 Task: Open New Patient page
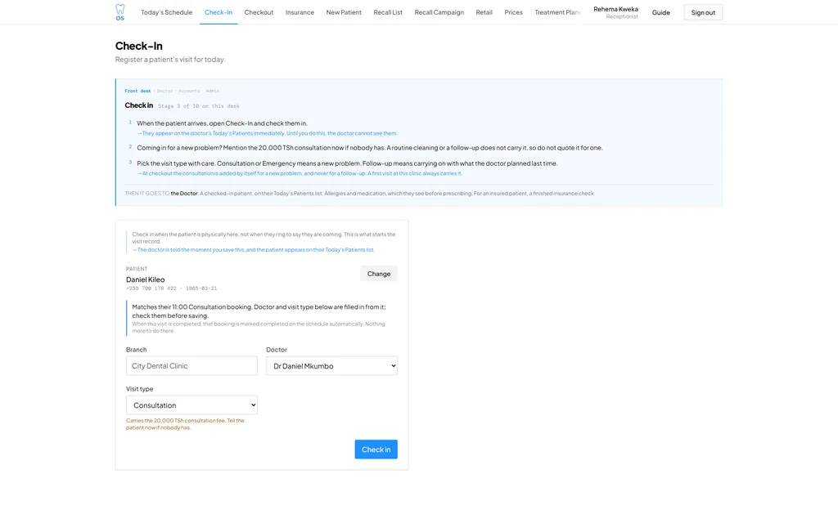344,12
